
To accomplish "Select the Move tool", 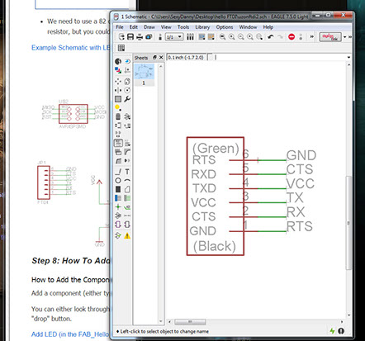I will tap(118, 81).
